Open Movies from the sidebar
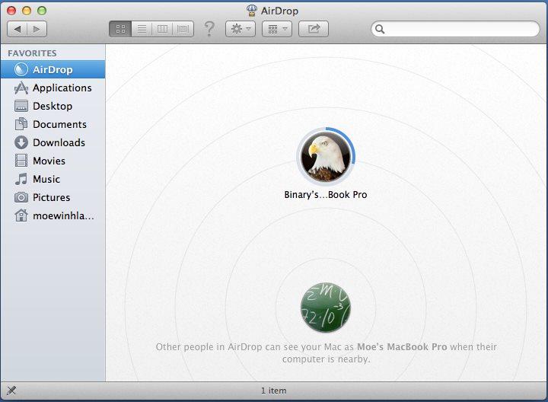This screenshot has height=402, width=548. point(53,161)
